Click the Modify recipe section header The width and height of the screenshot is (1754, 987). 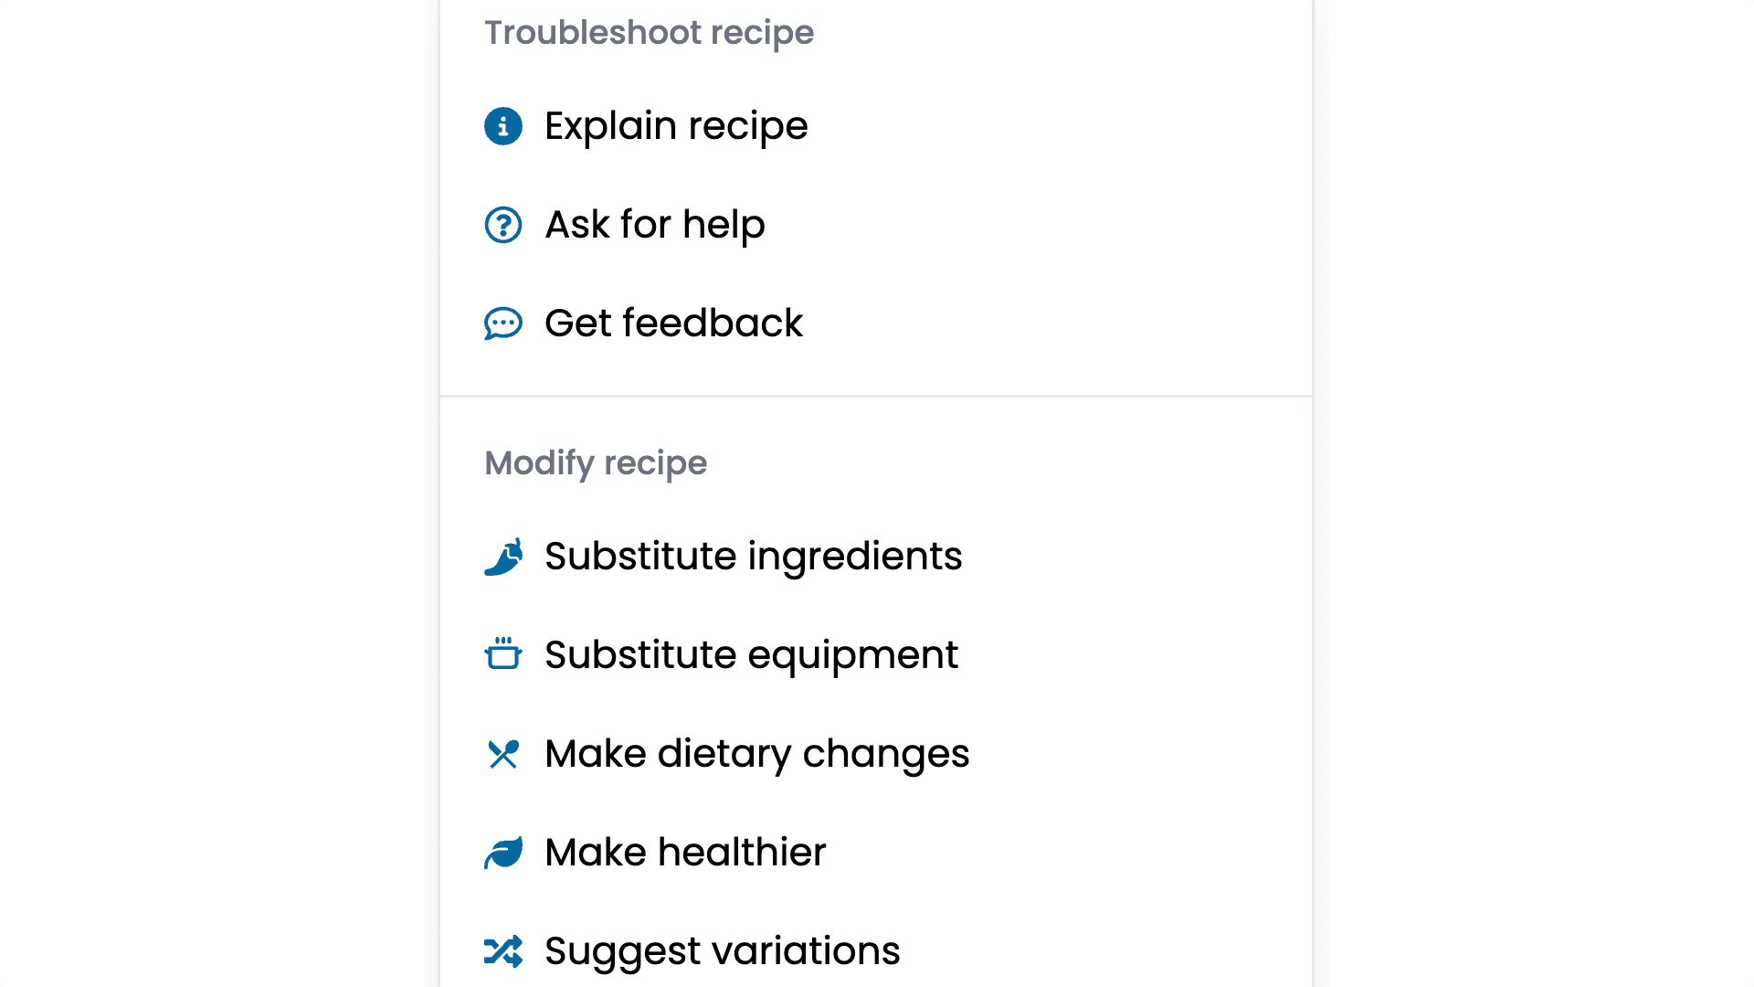click(x=596, y=463)
